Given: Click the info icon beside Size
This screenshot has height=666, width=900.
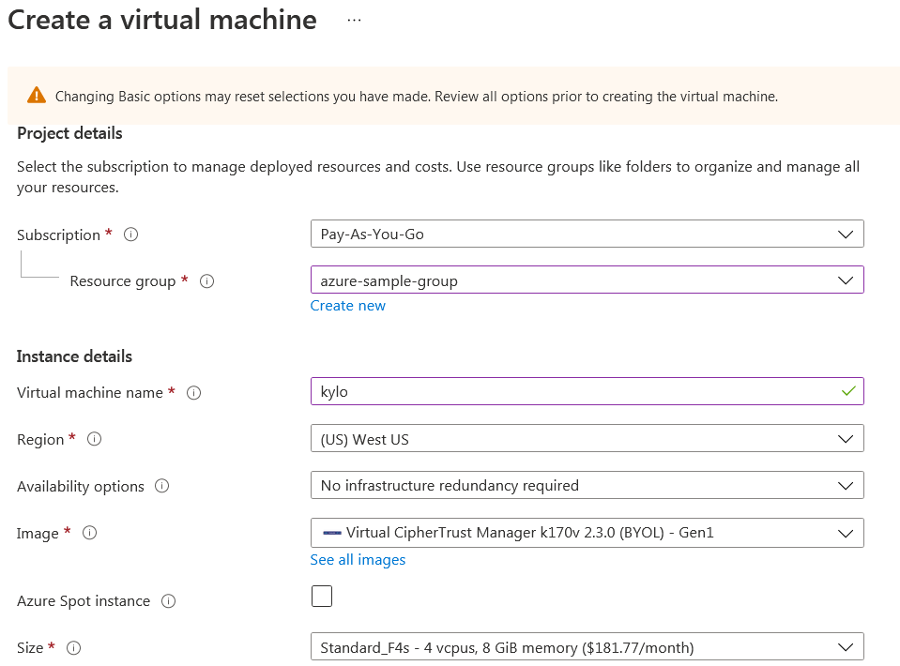Looking at the screenshot, I should [74, 648].
